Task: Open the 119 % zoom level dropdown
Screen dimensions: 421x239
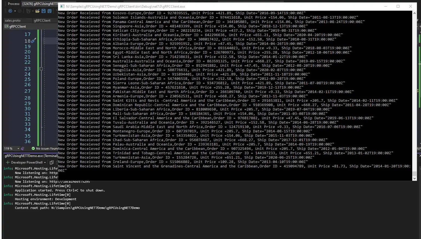Action: coord(18,148)
